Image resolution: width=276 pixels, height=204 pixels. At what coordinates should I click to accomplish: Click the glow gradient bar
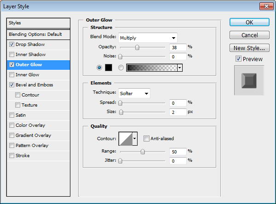pos(152,68)
